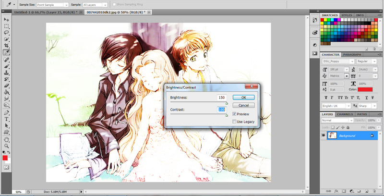Select the History Brush tool
Viewport: 384px width, 196px height.
6,79
